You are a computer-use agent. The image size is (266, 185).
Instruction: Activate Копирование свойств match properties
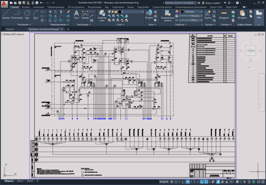click(168, 16)
